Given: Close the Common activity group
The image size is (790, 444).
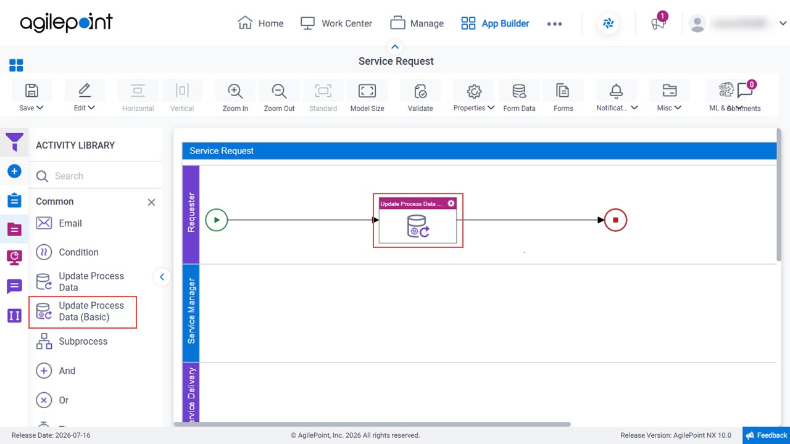Looking at the screenshot, I should pos(151,202).
